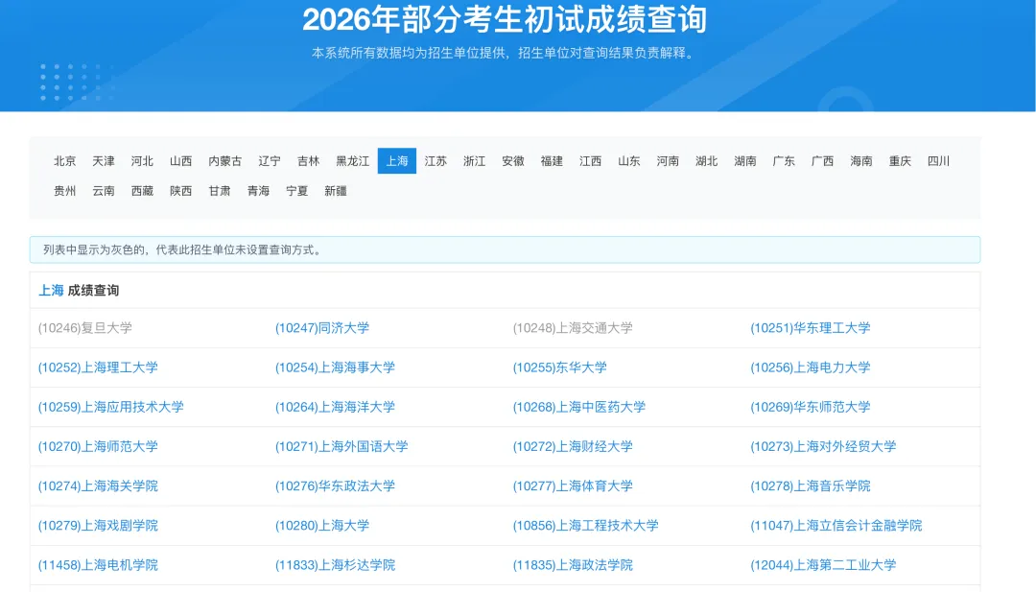Go to (10255)东华大学 query
This screenshot has height=592, width=1036.
pos(559,367)
